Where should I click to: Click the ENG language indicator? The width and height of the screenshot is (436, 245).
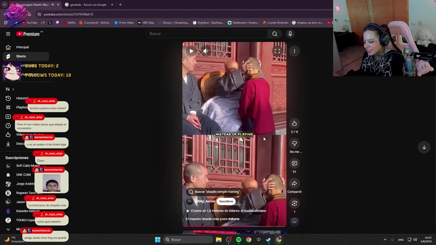[401, 240]
